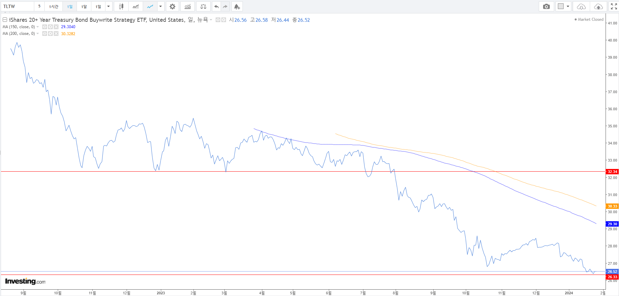Viewport: 619px width, 296px height.
Task: Click the red 26.33 price label
Action: [x=612, y=277]
